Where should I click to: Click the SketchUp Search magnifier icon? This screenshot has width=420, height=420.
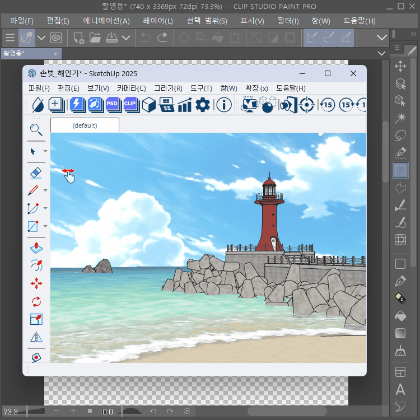[36, 130]
